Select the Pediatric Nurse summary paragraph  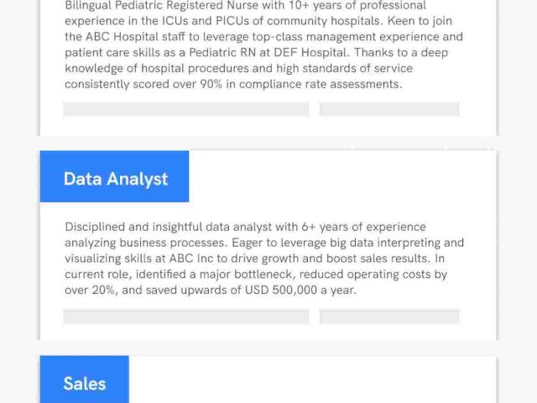pos(263,45)
